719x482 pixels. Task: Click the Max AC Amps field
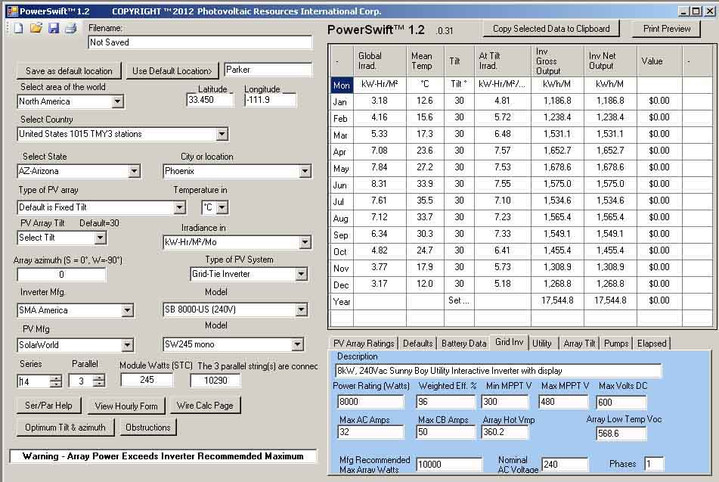tap(370, 432)
